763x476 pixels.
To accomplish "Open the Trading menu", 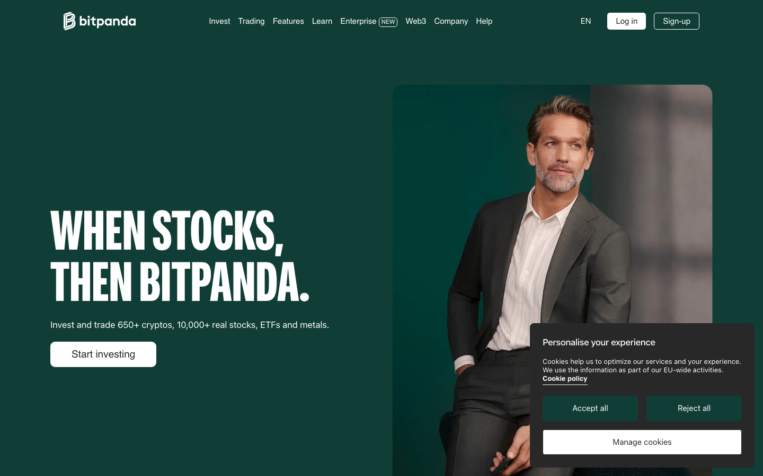I will click(x=251, y=21).
